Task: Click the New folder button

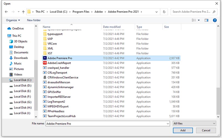Action: click(x=34, y=20)
